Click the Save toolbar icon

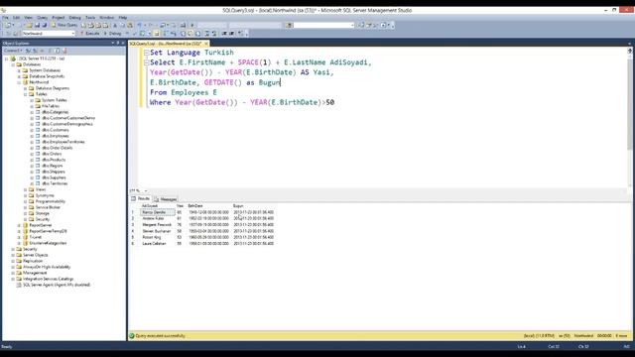coord(38,25)
